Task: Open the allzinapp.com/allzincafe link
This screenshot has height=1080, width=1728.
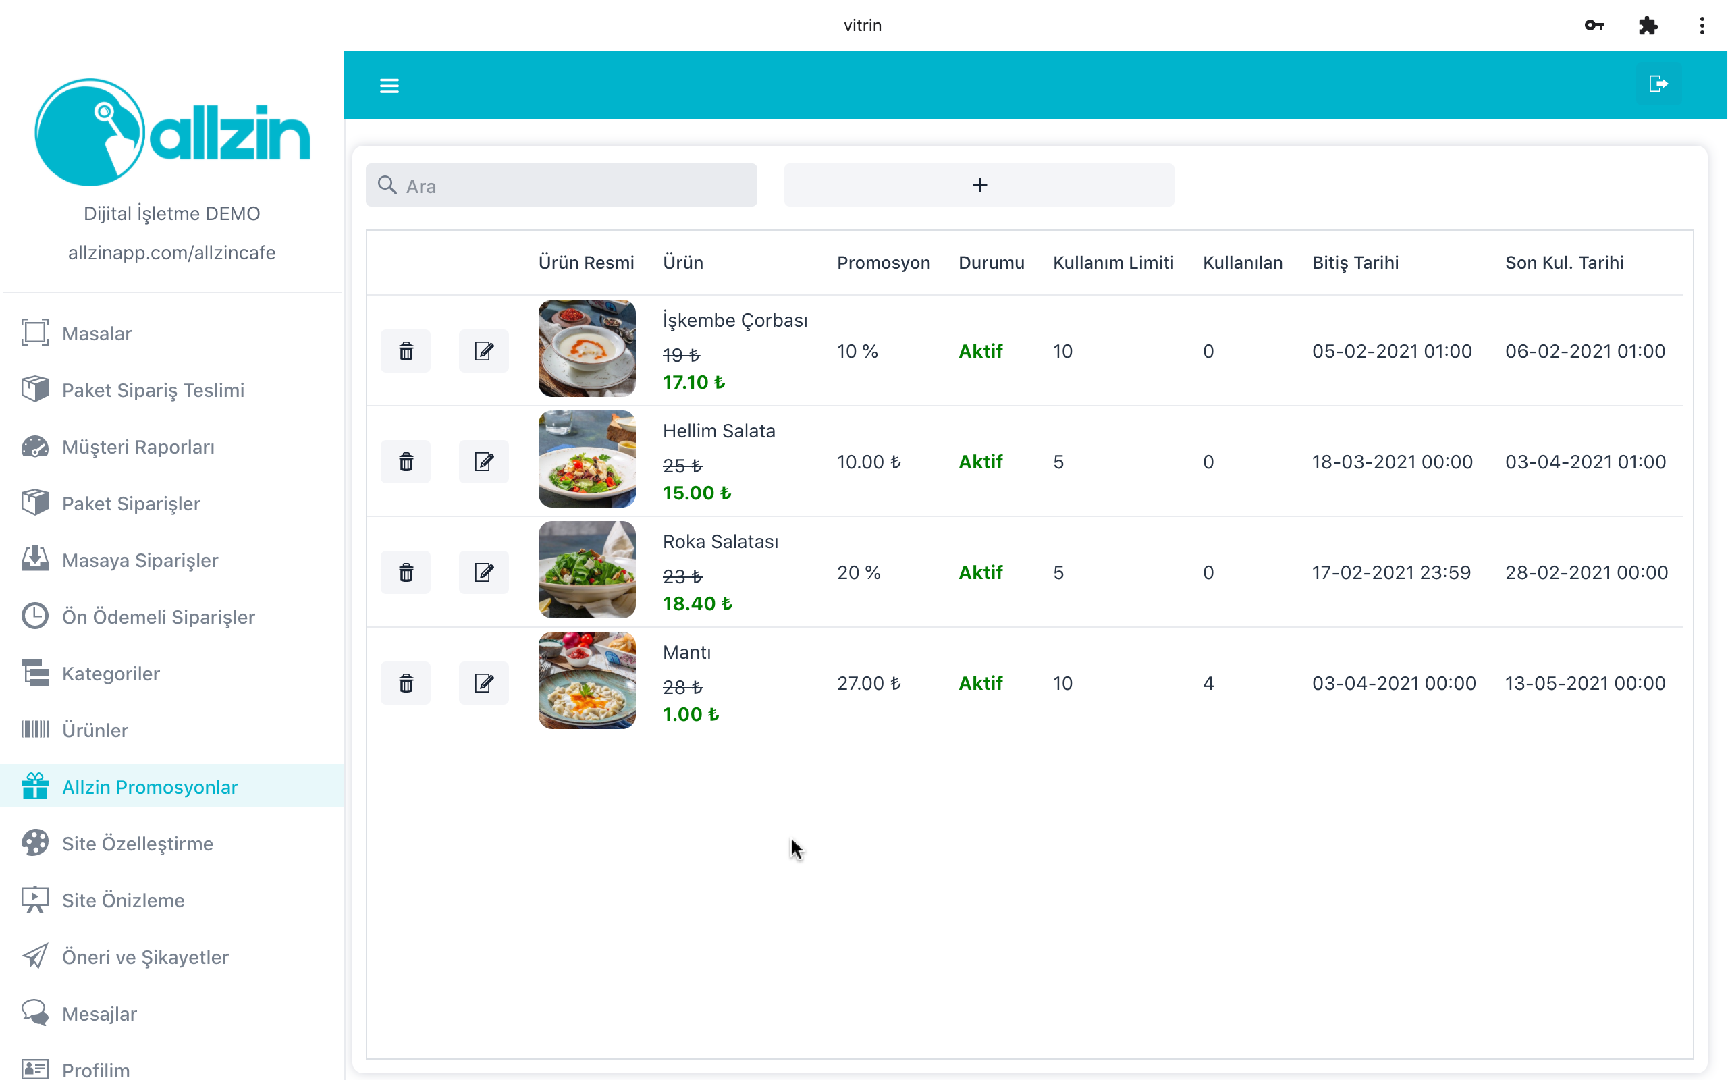Action: click(x=171, y=253)
